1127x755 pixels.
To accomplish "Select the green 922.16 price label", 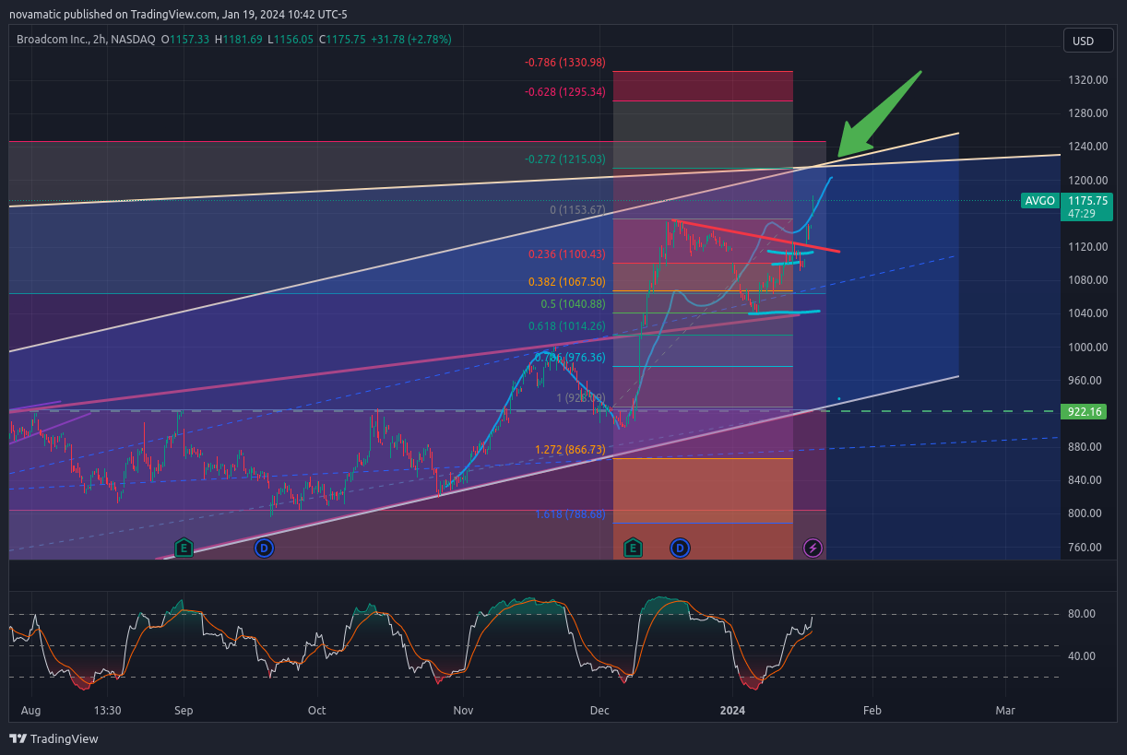I will coord(1085,411).
